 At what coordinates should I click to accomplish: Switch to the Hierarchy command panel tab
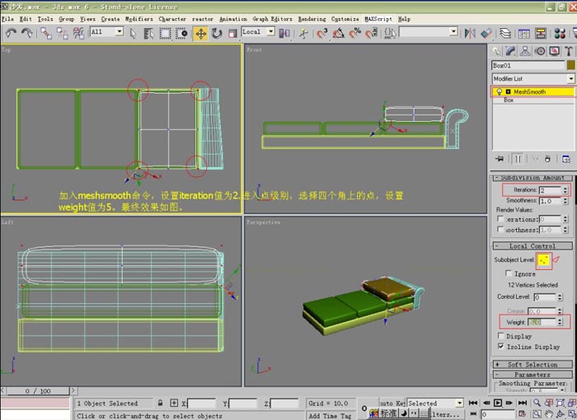tap(525, 51)
